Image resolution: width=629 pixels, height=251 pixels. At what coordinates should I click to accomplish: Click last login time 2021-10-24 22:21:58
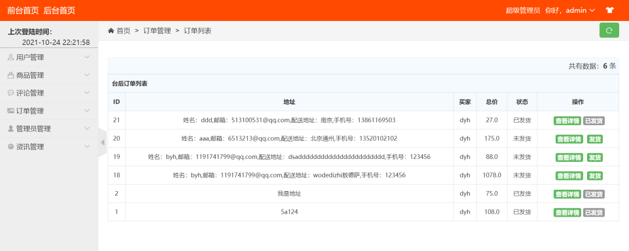click(x=56, y=42)
